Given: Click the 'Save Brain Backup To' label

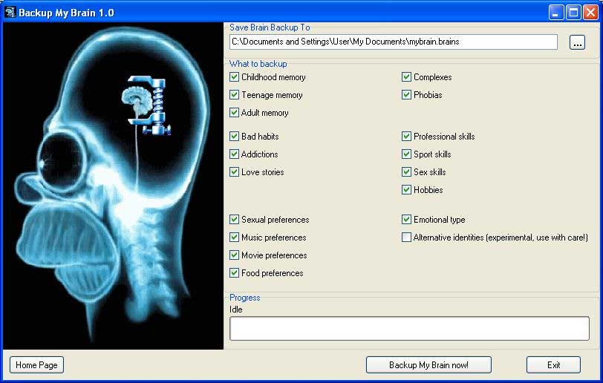Looking at the screenshot, I should [270, 27].
